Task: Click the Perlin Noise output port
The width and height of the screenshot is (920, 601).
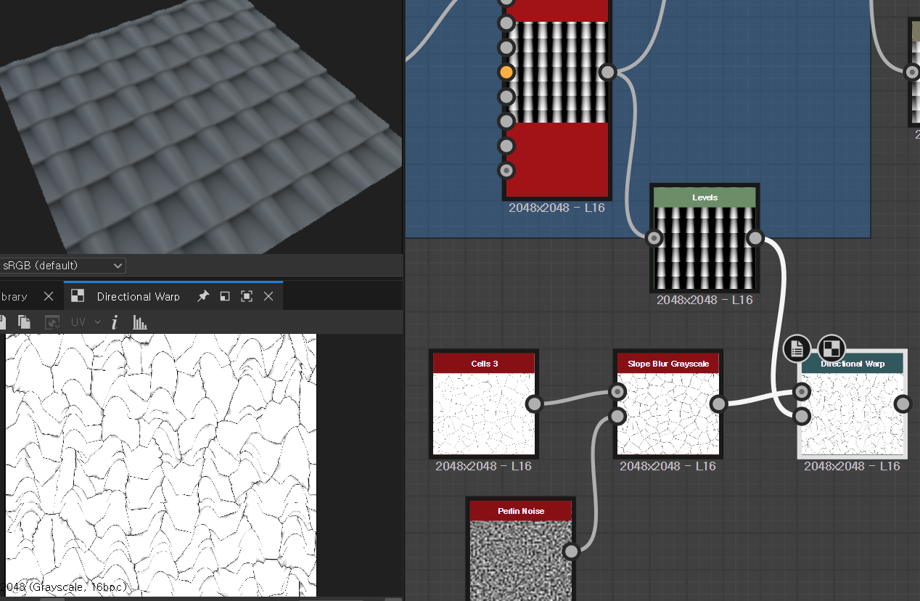Action: 571,551
